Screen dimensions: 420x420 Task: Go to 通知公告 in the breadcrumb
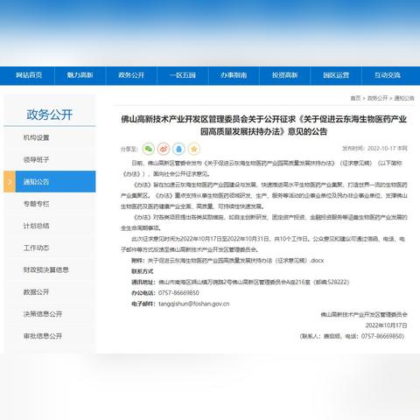pyautogui.click(x=404, y=98)
